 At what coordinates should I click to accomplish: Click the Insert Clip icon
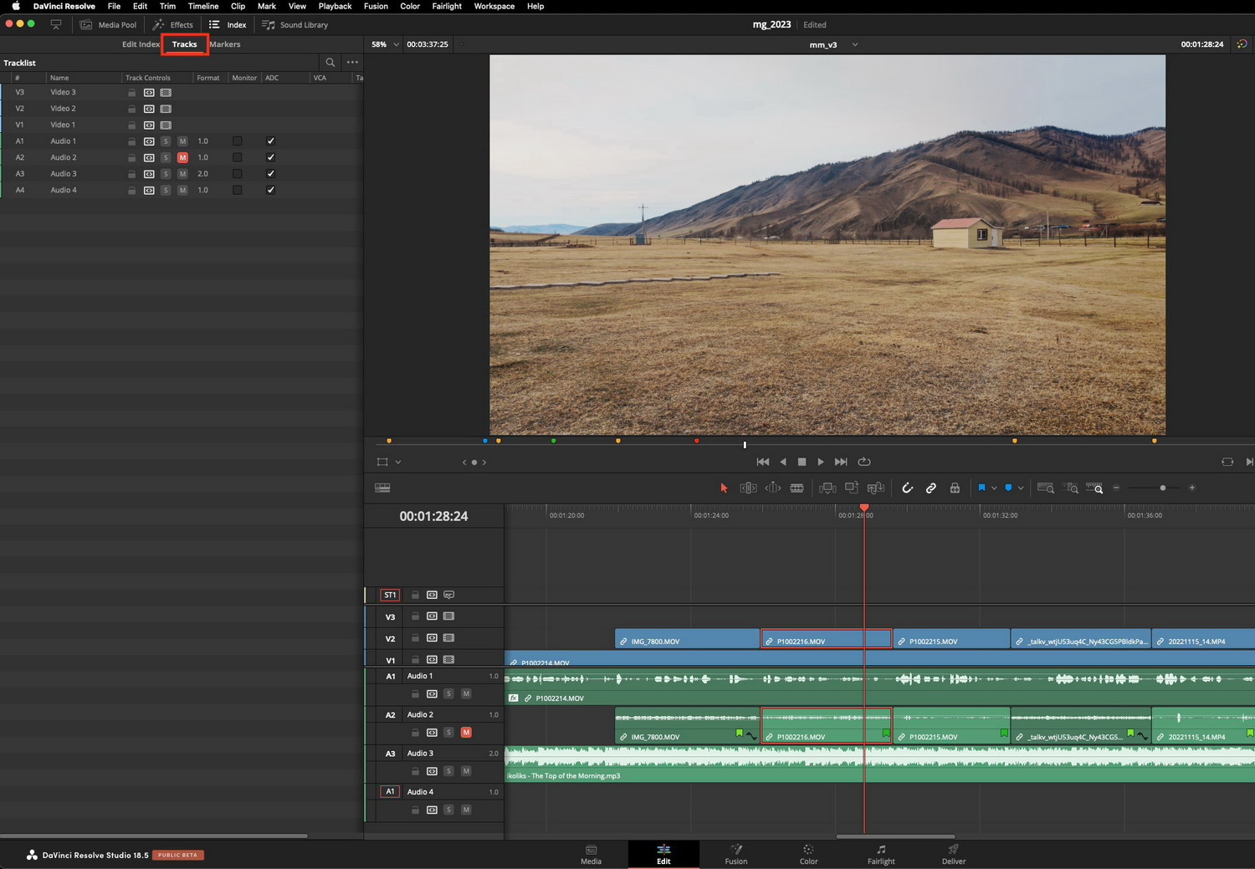pyautogui.click(x=827, y=488)
